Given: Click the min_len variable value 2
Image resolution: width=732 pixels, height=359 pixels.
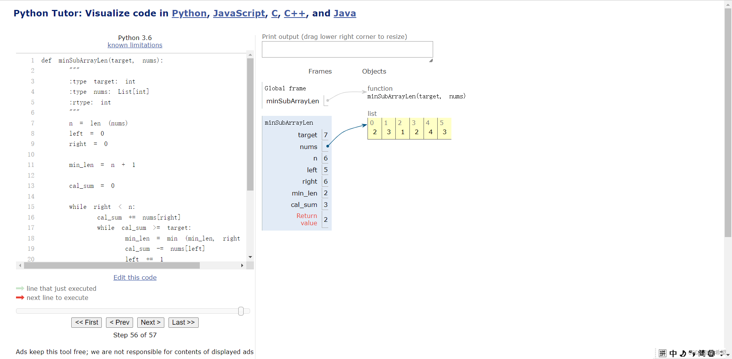Looking at the screenshot, I should (x=326, y=193).
